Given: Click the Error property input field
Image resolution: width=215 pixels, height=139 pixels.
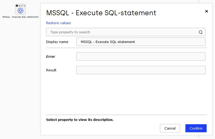Looking at the screenshot, I should 141,56.
